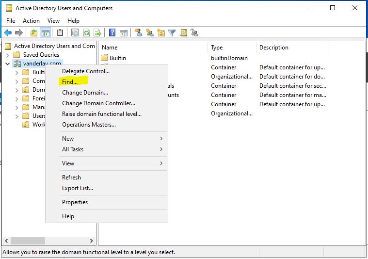The width and height of the screenshot is (368, 259).
Task: Select the root Active Directory Users node
Action: tap(54, 46)
